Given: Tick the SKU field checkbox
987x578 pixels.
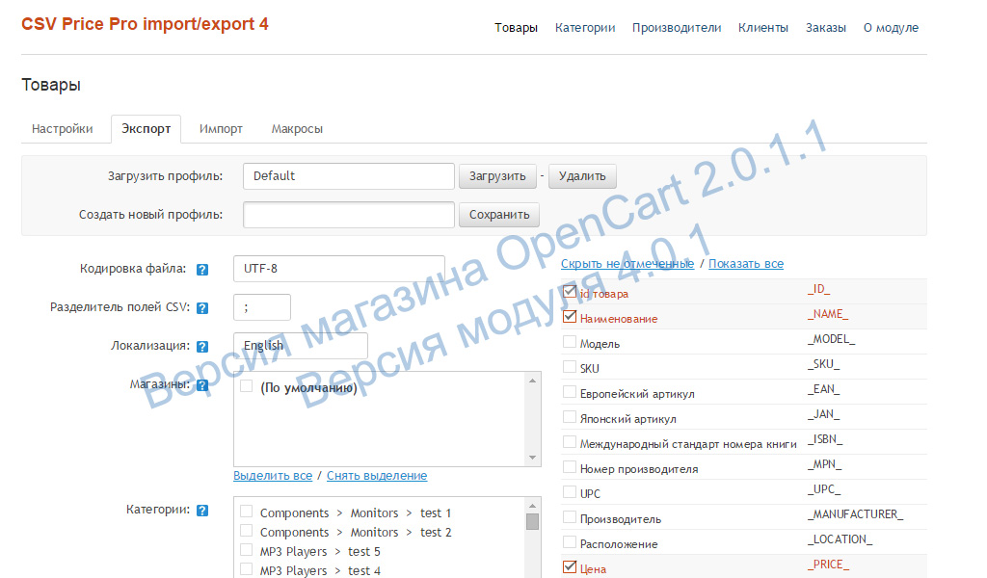Looking at the screenshot, I should [x=570, y=367].
